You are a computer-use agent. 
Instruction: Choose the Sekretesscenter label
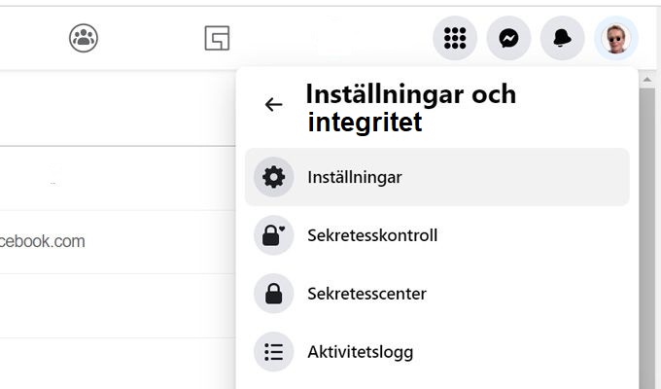point(366,294)
